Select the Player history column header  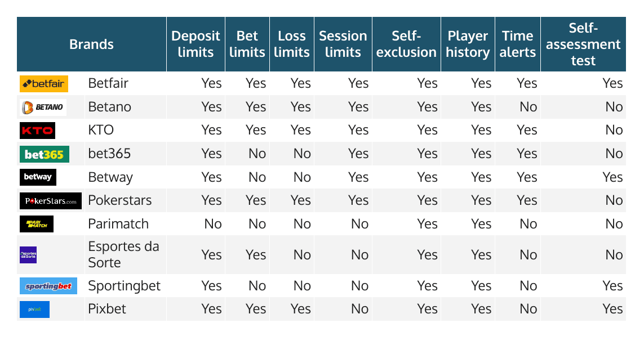pos(468,44)
